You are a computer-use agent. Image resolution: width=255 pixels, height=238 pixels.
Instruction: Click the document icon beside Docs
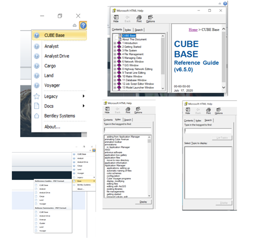[37, 106]
